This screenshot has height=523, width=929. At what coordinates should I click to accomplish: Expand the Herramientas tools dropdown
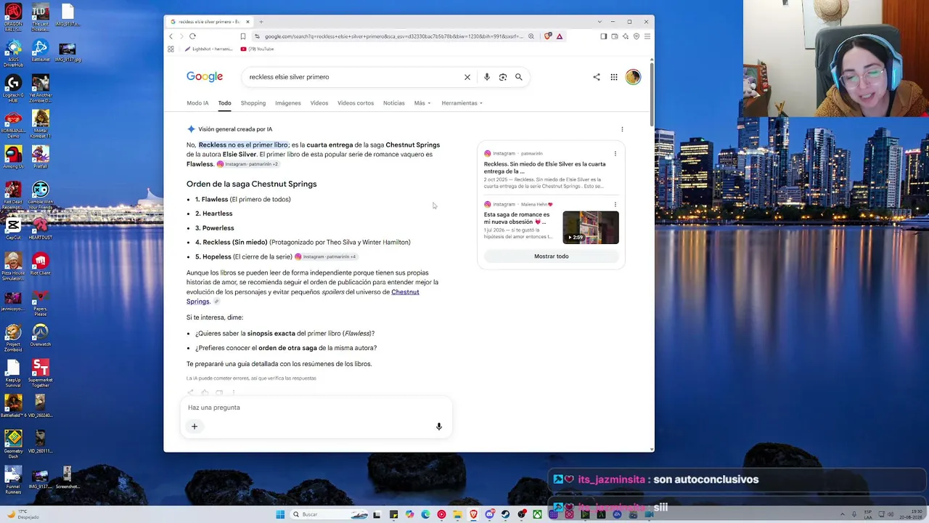(462, 103)
